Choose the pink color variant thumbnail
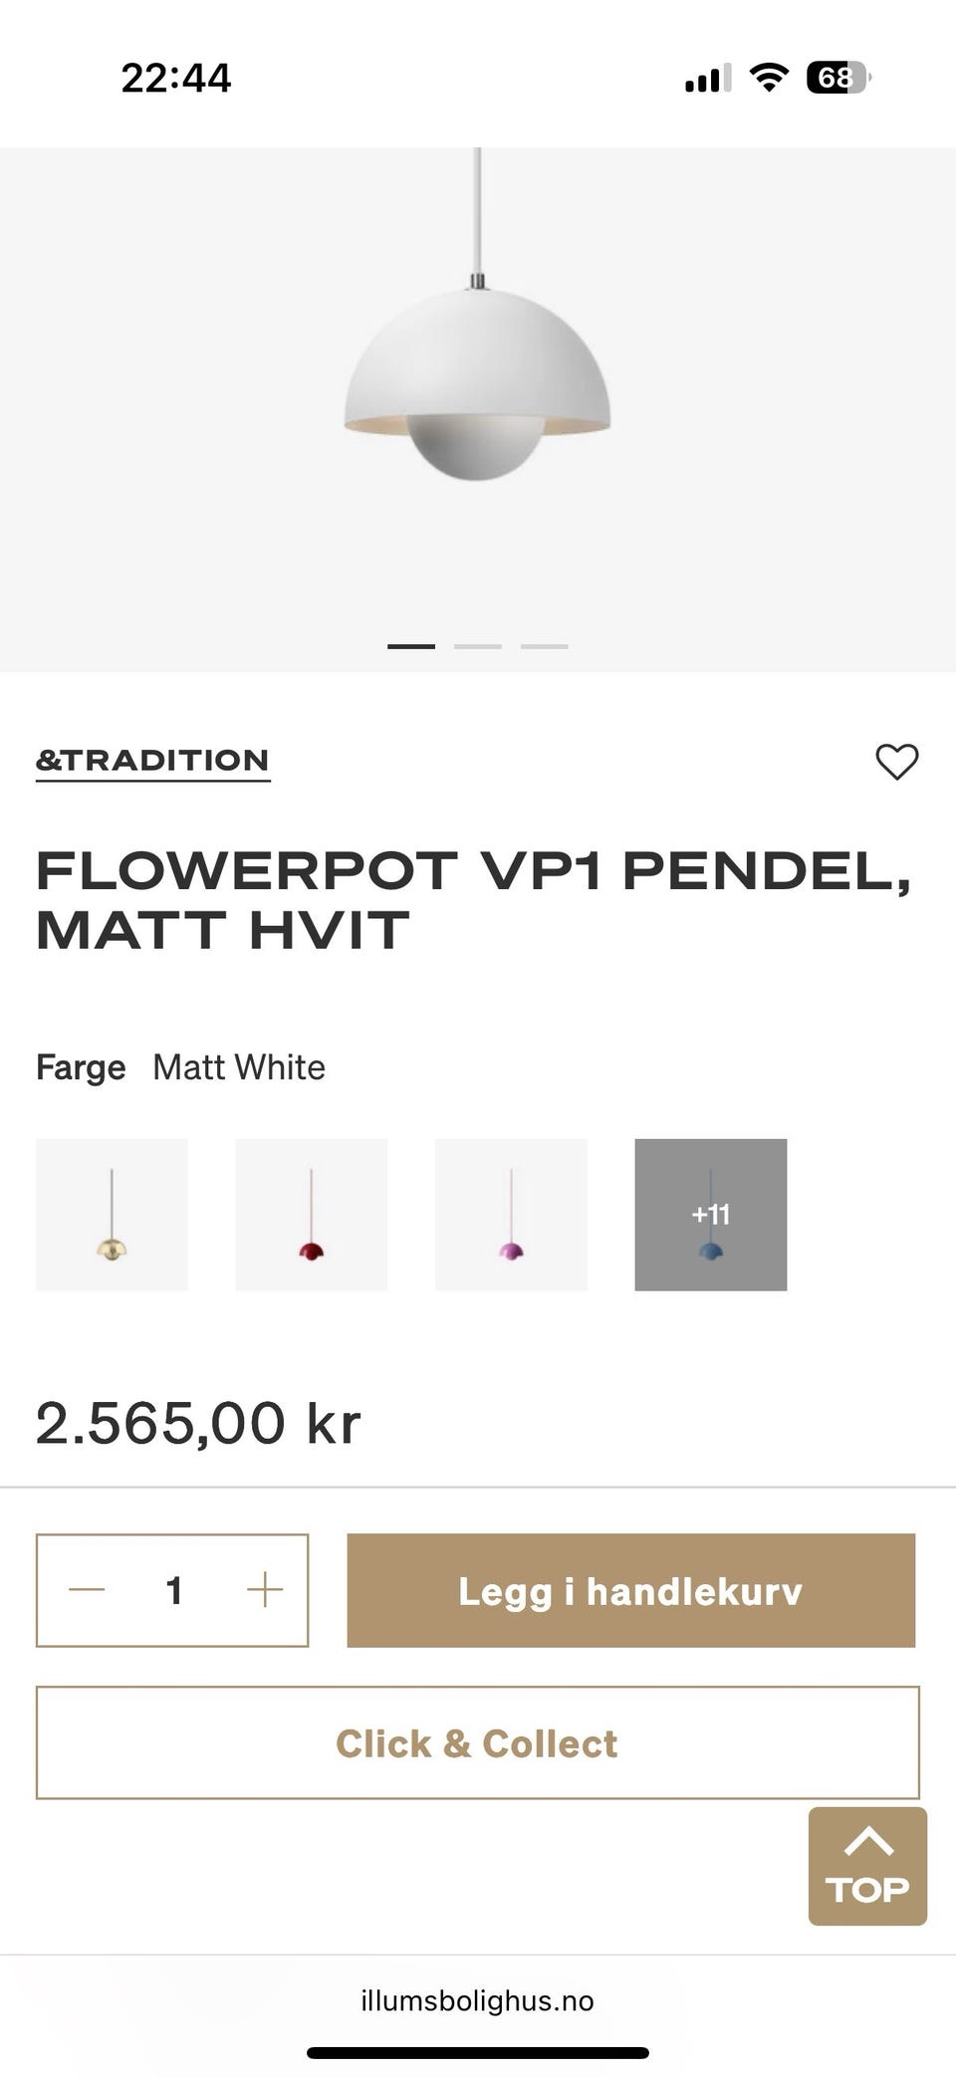This screenshot has height=2078, width=956. tap(511, 1215)
